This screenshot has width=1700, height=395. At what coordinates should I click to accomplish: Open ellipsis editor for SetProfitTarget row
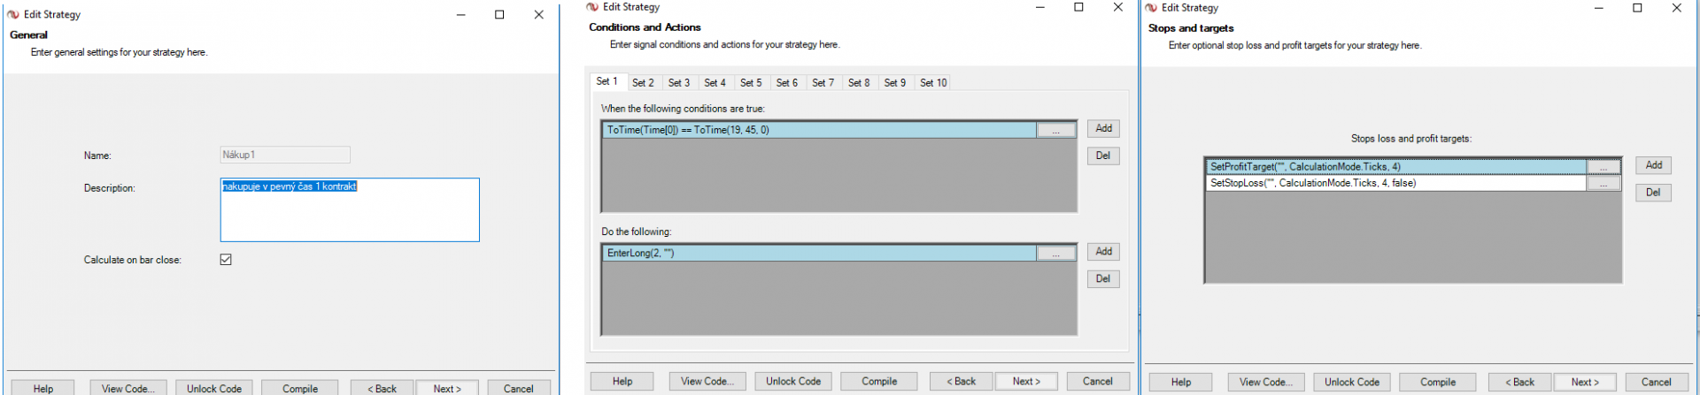click(1603, 167)
